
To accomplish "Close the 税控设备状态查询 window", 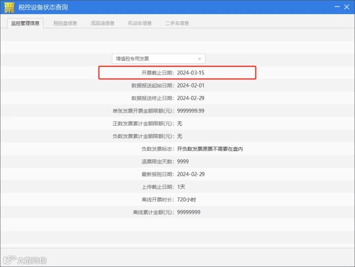I will [347, 7].
